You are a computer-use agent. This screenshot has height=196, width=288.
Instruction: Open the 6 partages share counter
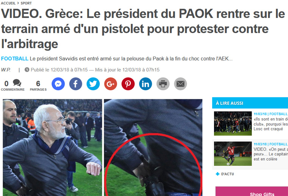[x=38, y=86]
